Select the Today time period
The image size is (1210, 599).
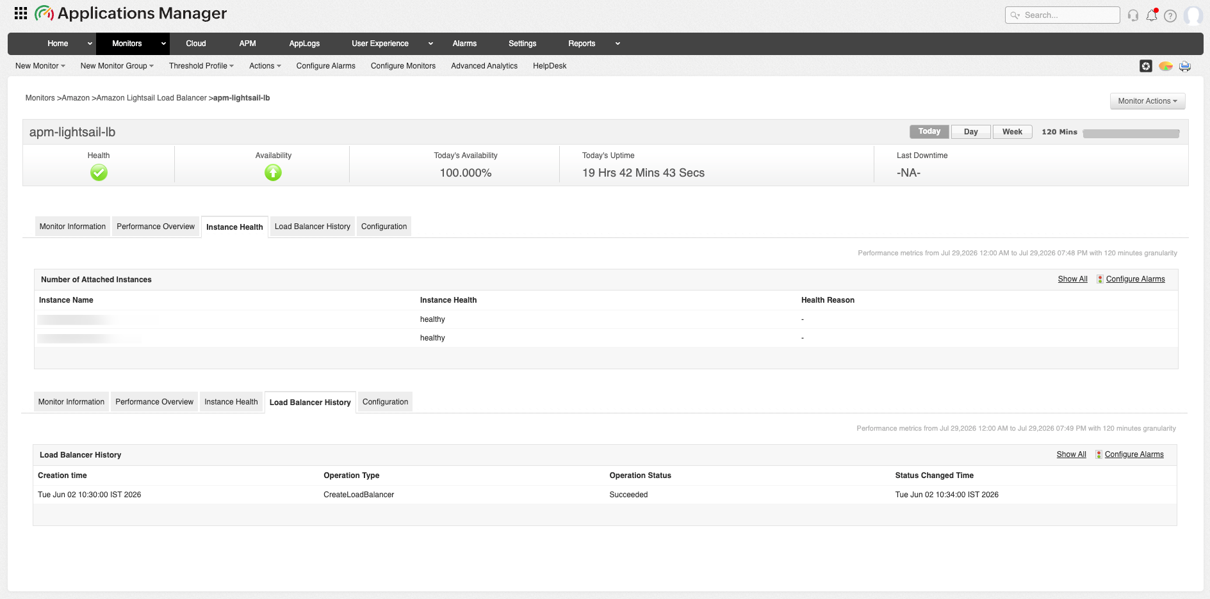[x=929, y=132]
